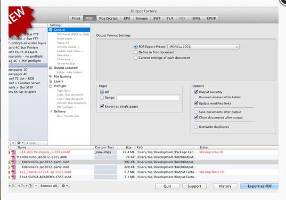Click the Status column header
The width and height of the screenshot is (286, 200).
coord(204,147)
